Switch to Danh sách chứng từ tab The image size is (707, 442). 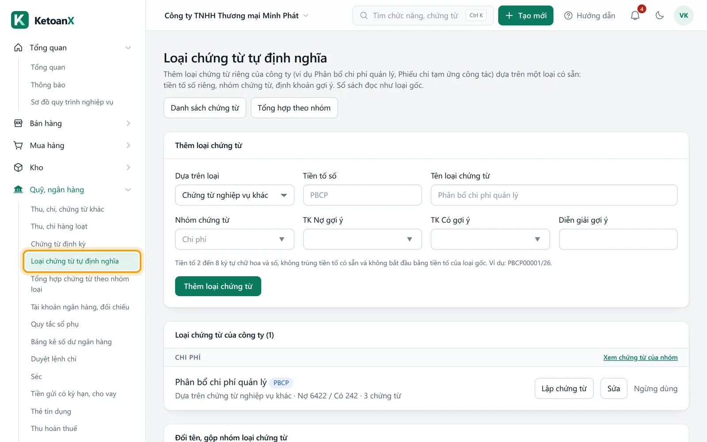pos(205,108)
